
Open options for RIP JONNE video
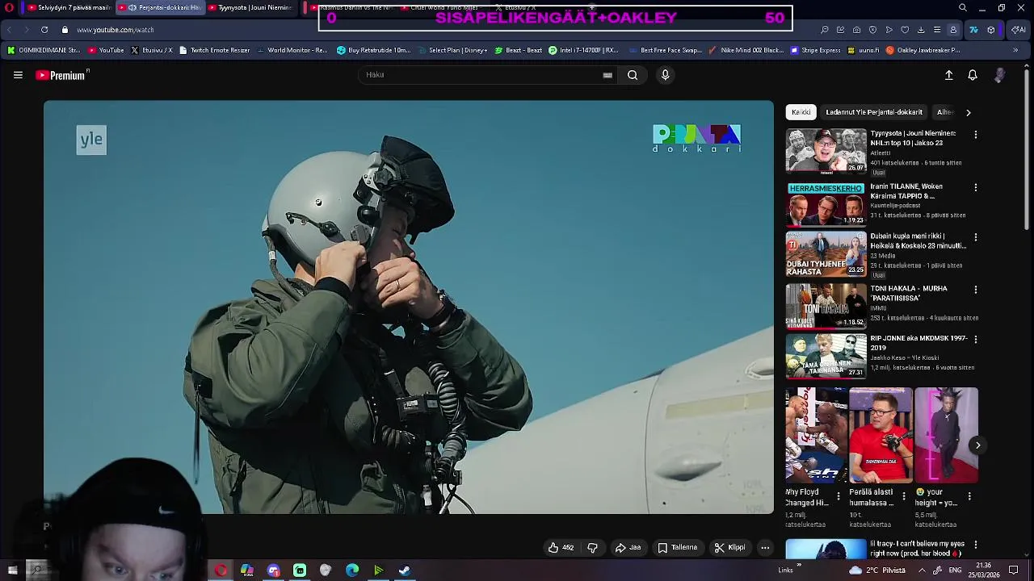coord(976,339)
